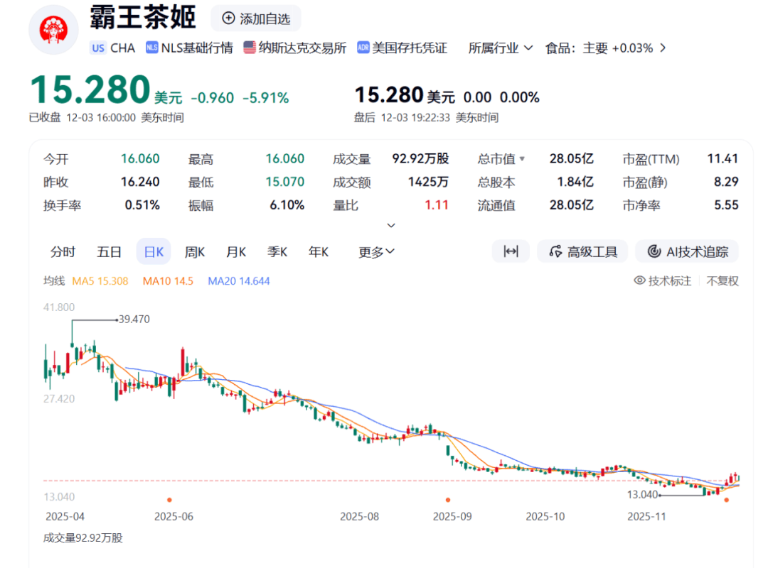The image size is (768, 568).
Task: Select the 月K monthly chart tab
Action: pos(236,251)
